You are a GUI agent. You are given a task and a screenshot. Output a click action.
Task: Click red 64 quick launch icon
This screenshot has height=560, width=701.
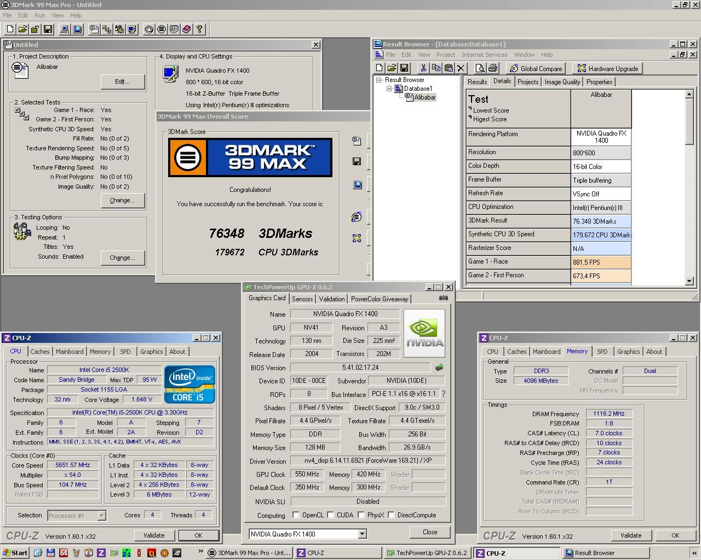[x=64, y=553]
